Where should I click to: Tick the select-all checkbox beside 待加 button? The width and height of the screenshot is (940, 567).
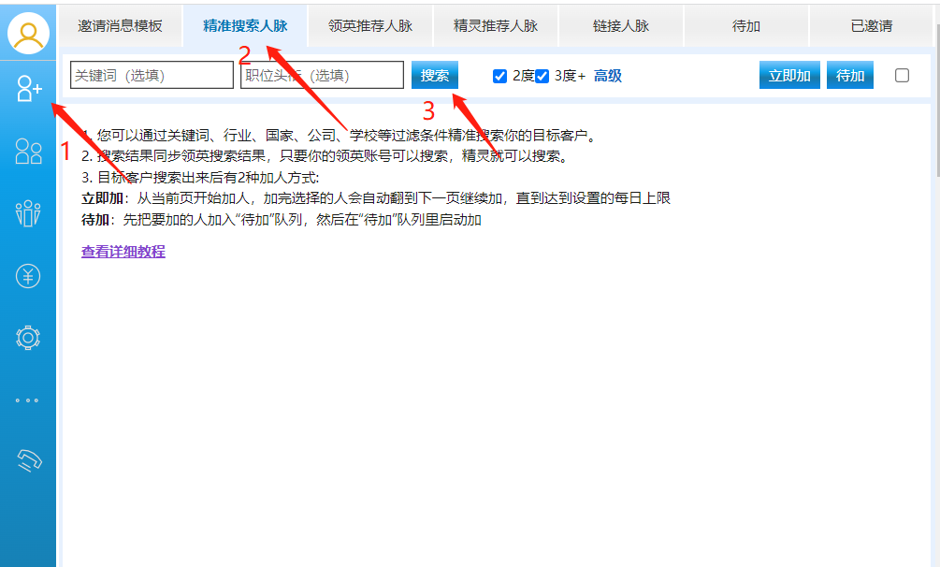point(902,75)
